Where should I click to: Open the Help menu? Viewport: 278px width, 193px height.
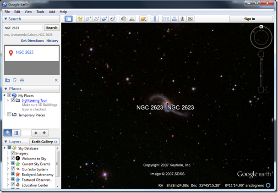tap(63, 12)
